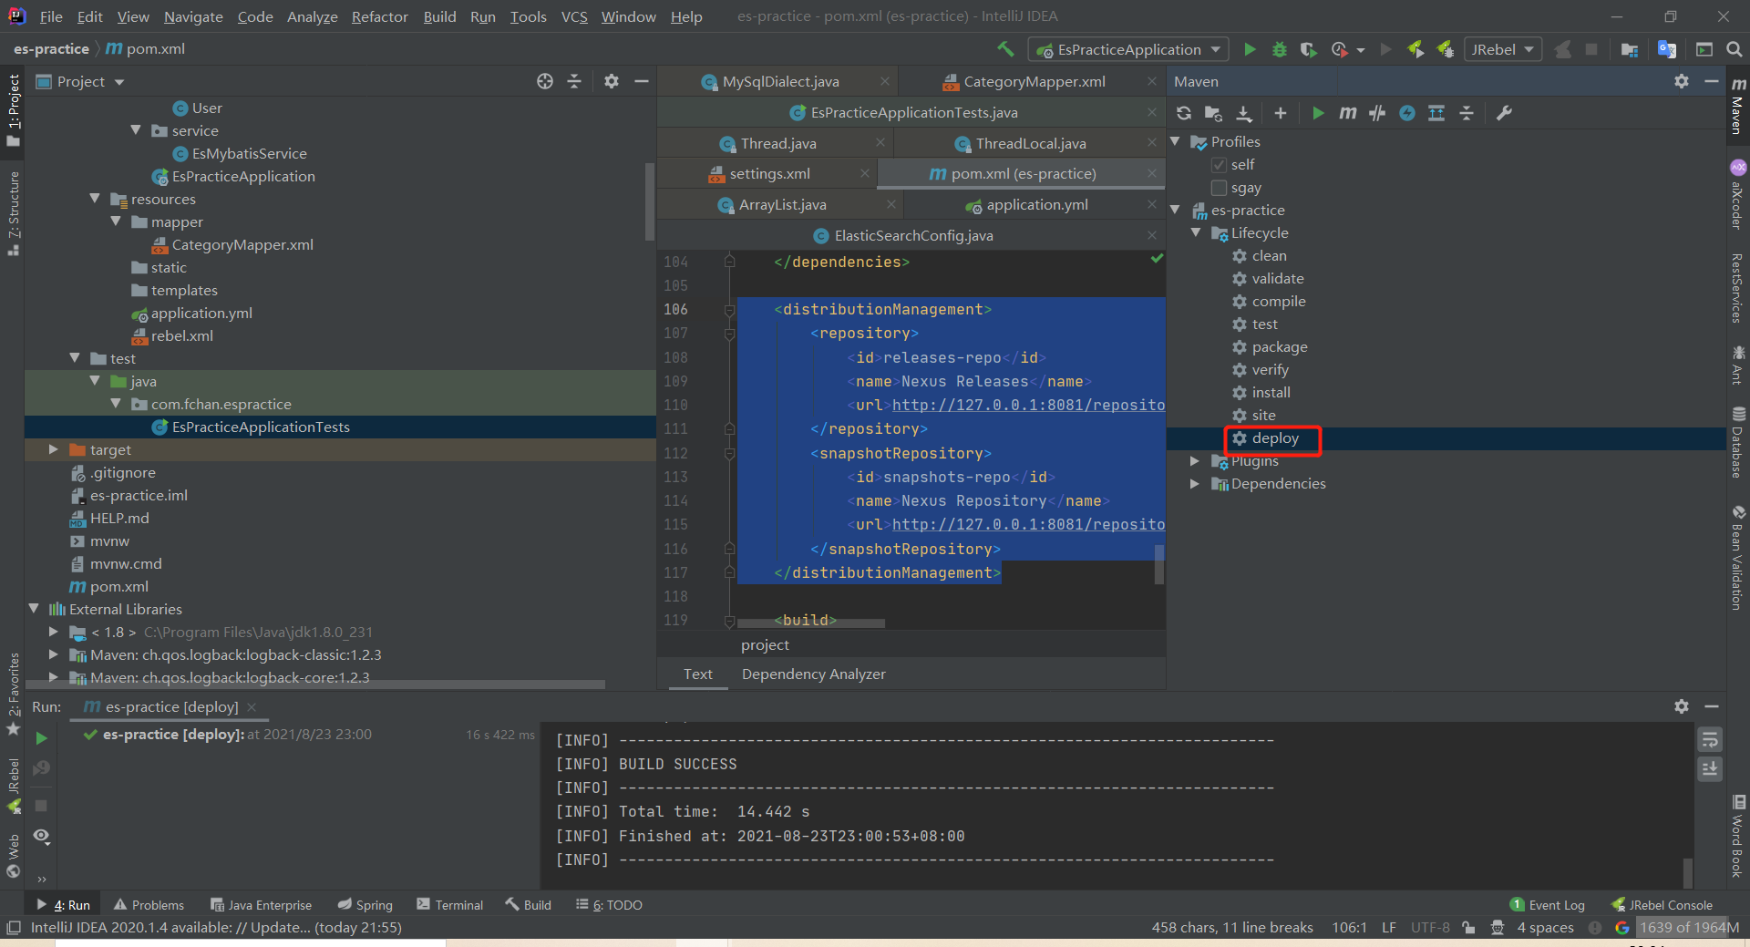Viewport: 1750px width, 947px height.
Task: Click first repository URL link in editor
Action: 1028,405
